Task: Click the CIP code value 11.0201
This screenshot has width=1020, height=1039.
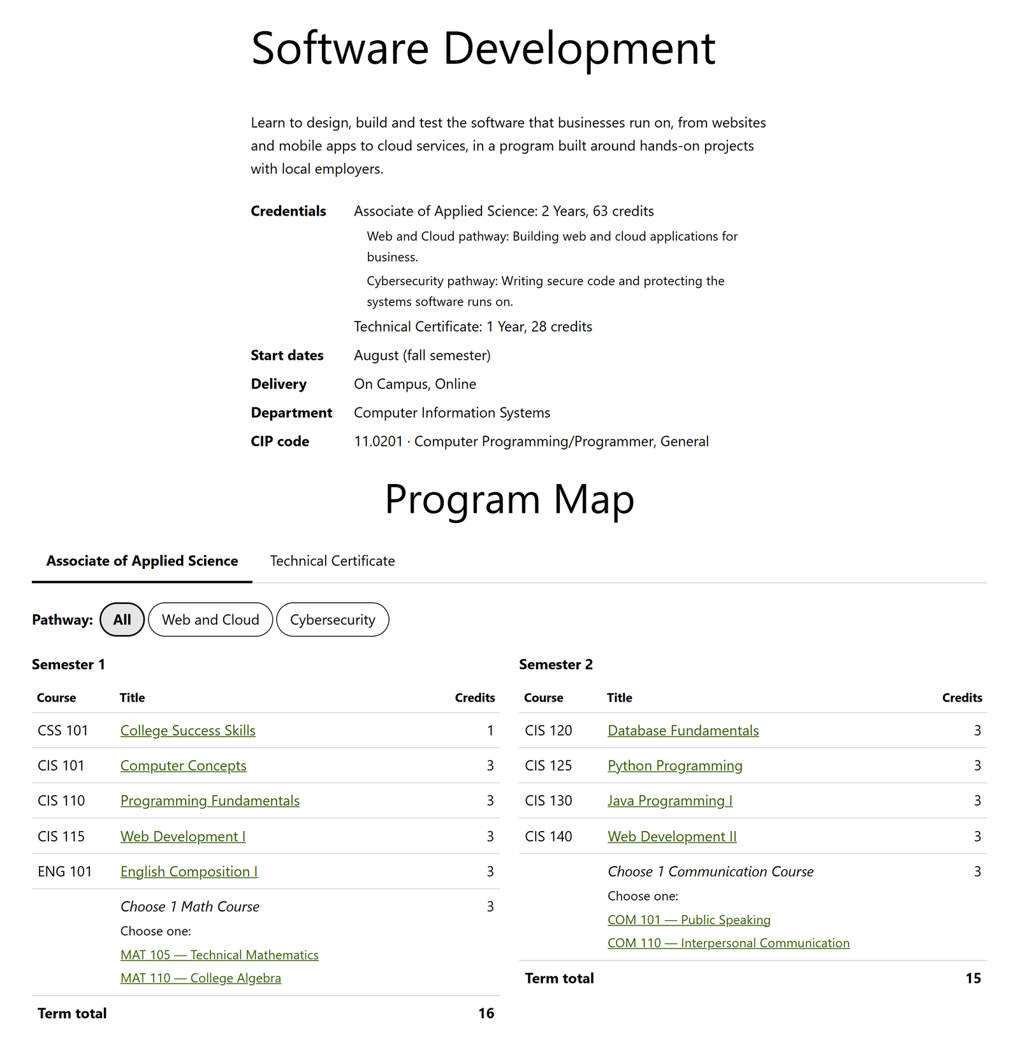Action: coord(379,441)
